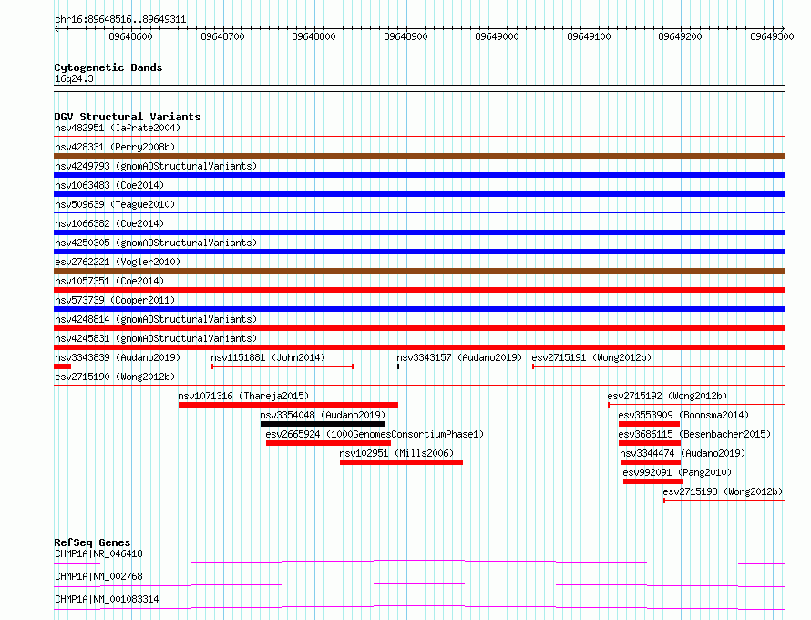Click the blue bar under nsv573739
Viewport: 811px width, 620px height.
[x=419, y=309]
